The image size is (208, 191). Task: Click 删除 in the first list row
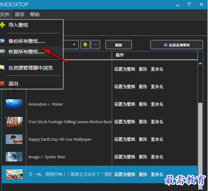click(x=143, y=69)
